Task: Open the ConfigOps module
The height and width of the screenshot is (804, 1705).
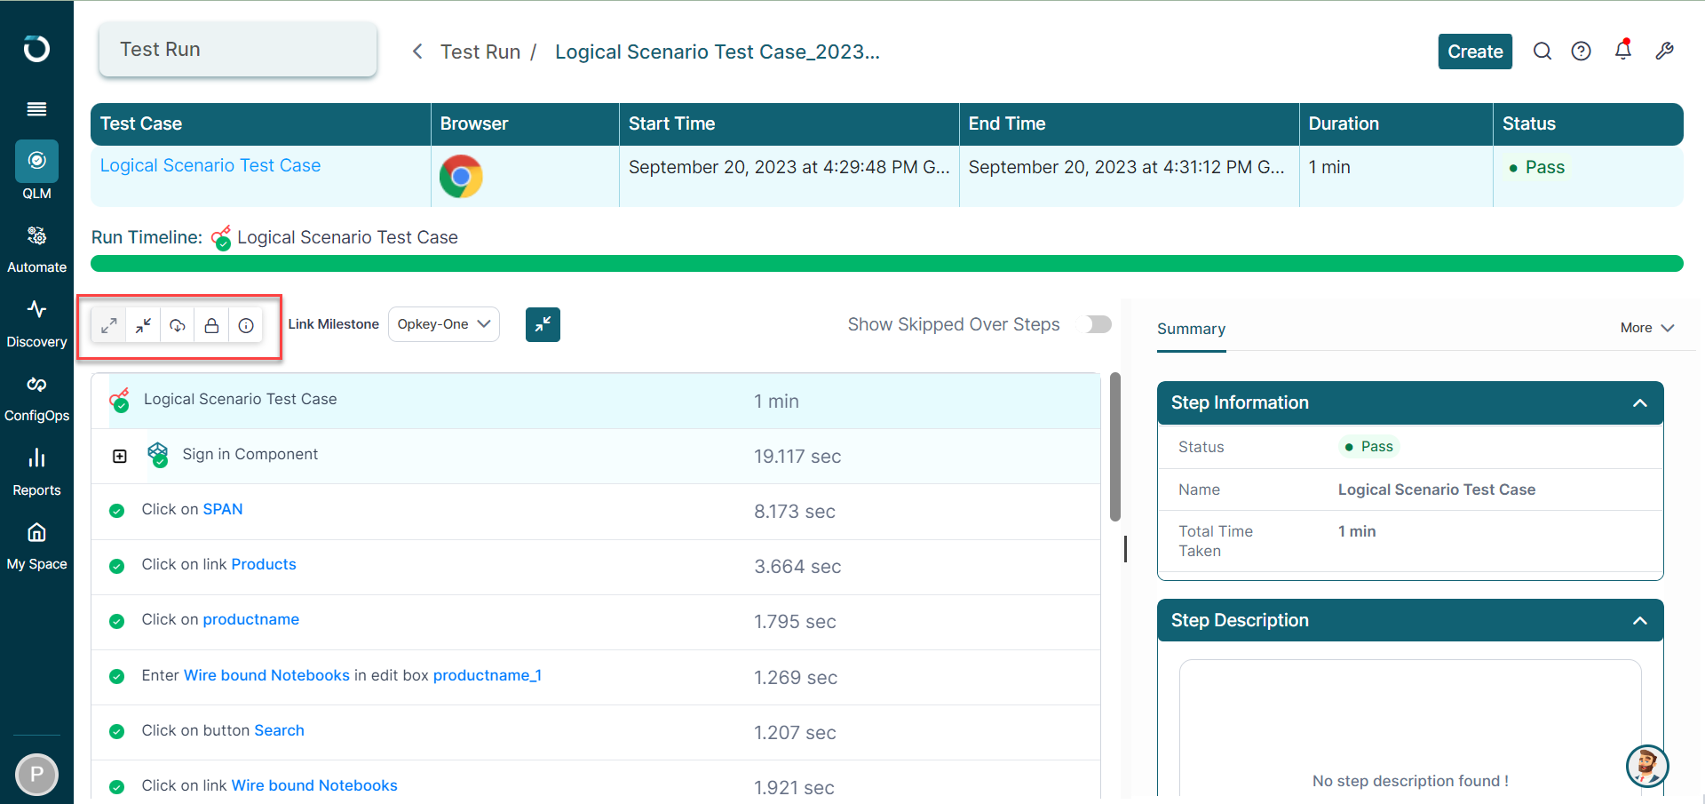Action: click(x=36, y=398)
